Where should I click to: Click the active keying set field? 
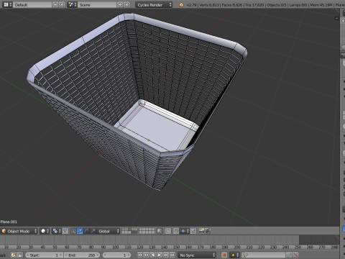pos(264,255)
